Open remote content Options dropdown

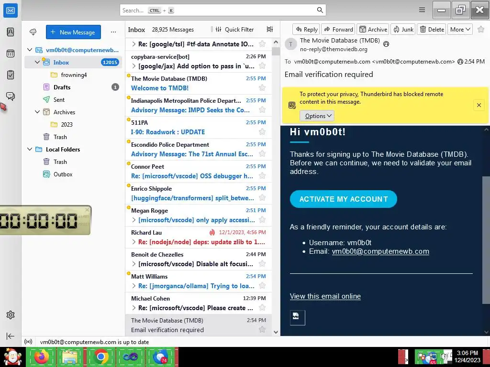point(317,116)
